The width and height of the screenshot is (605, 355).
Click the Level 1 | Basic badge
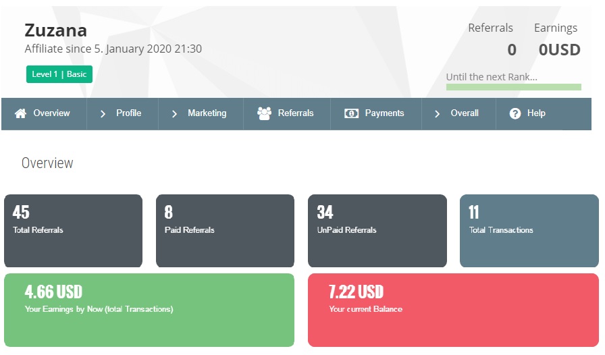point(59,74)
